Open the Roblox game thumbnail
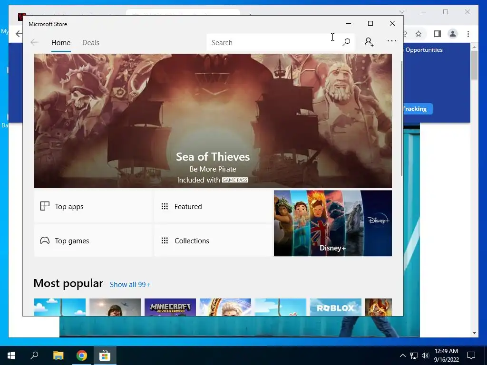This screenshot has height=365, width=487. pos(335,307)
